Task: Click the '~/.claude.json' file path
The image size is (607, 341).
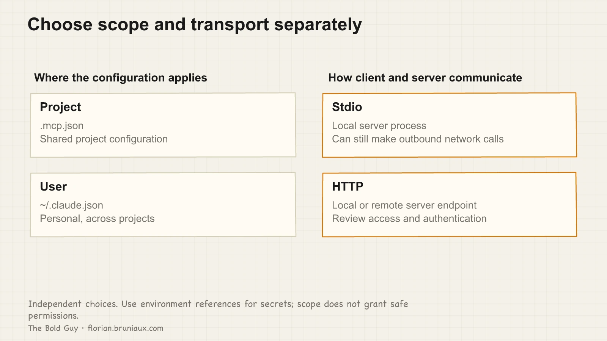Action: (x=71, y=205)
